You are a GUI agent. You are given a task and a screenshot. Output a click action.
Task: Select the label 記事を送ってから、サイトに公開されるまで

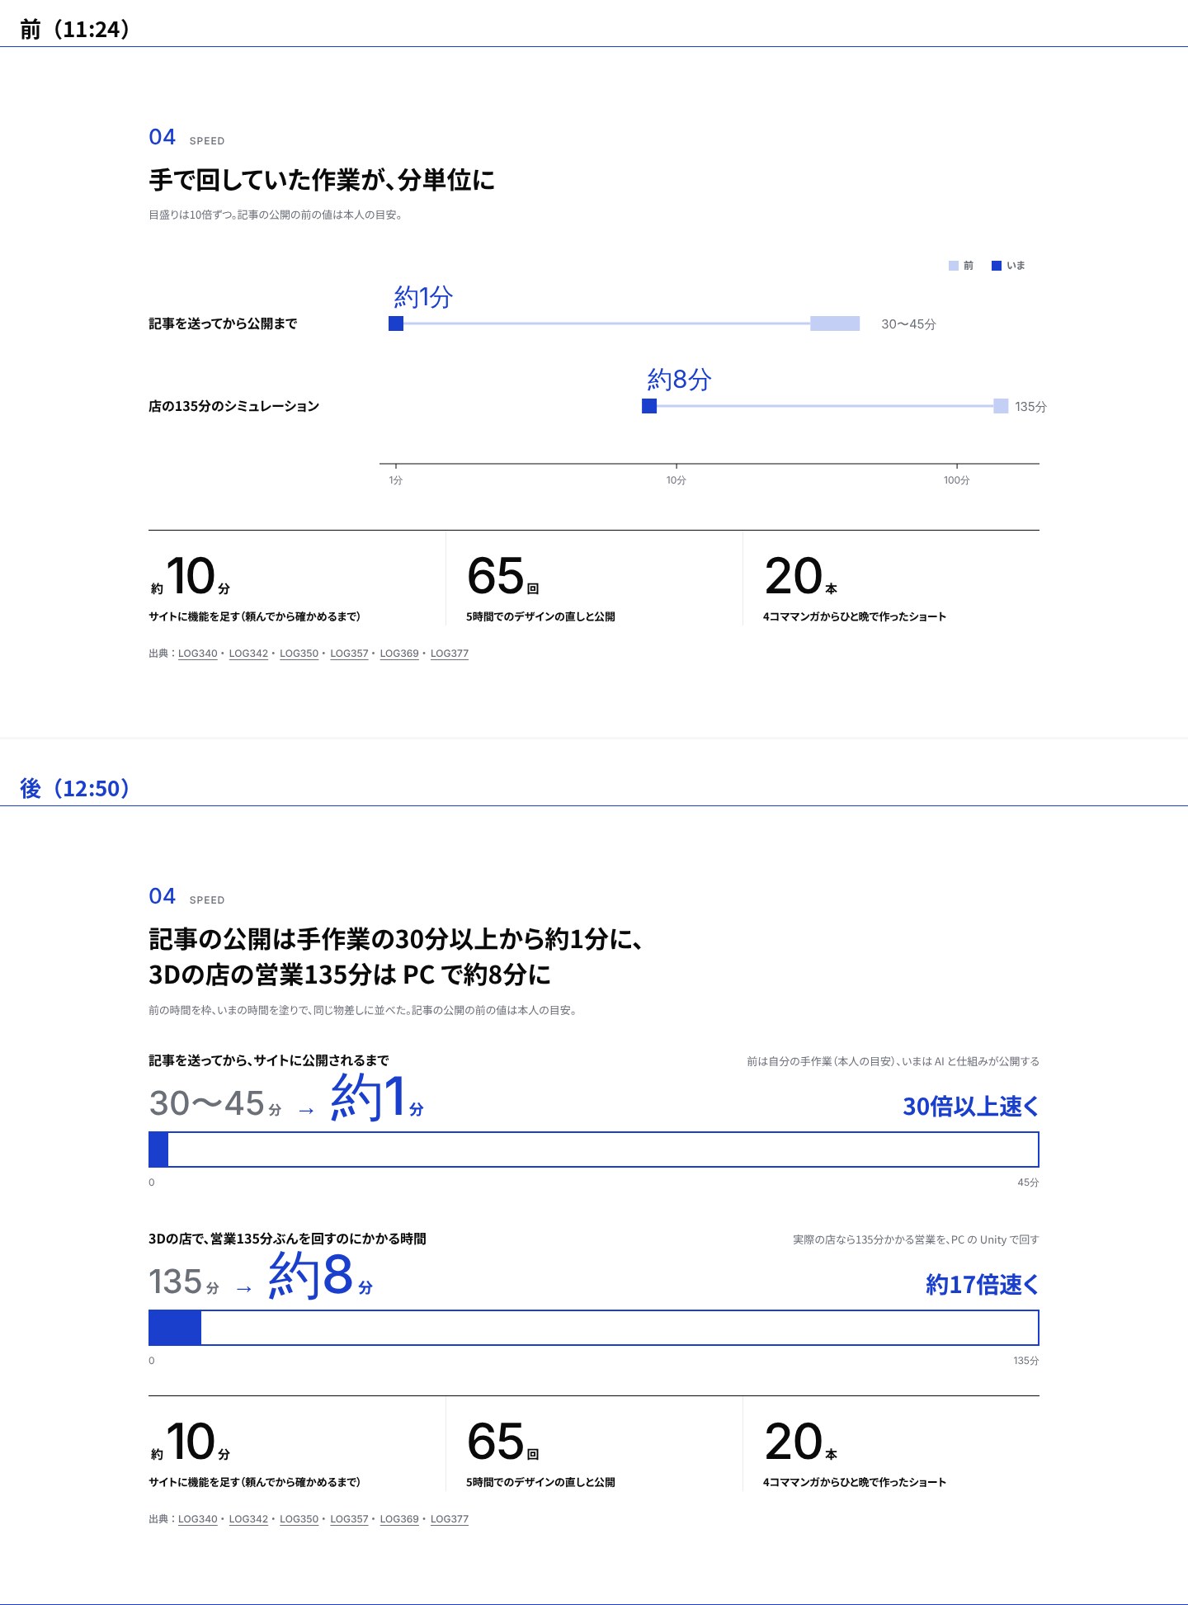[269, 1060]
